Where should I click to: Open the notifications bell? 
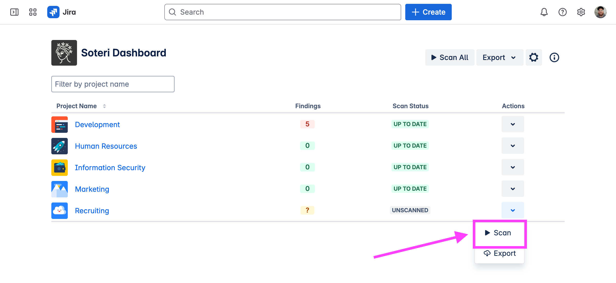[544, 12]
